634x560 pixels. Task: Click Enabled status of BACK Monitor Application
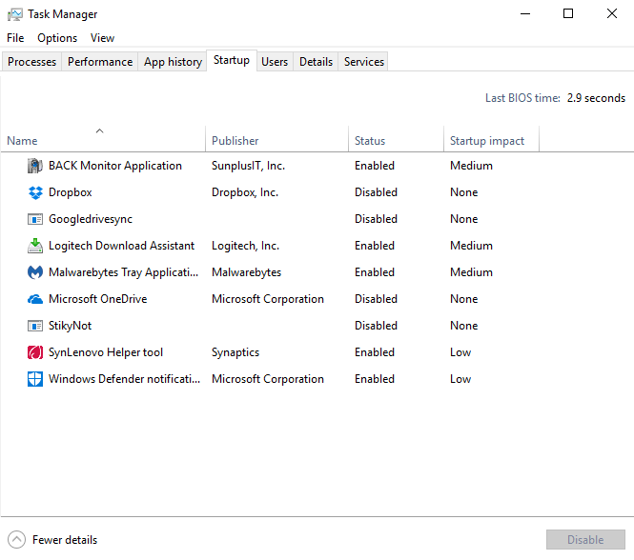pos(375,166)
